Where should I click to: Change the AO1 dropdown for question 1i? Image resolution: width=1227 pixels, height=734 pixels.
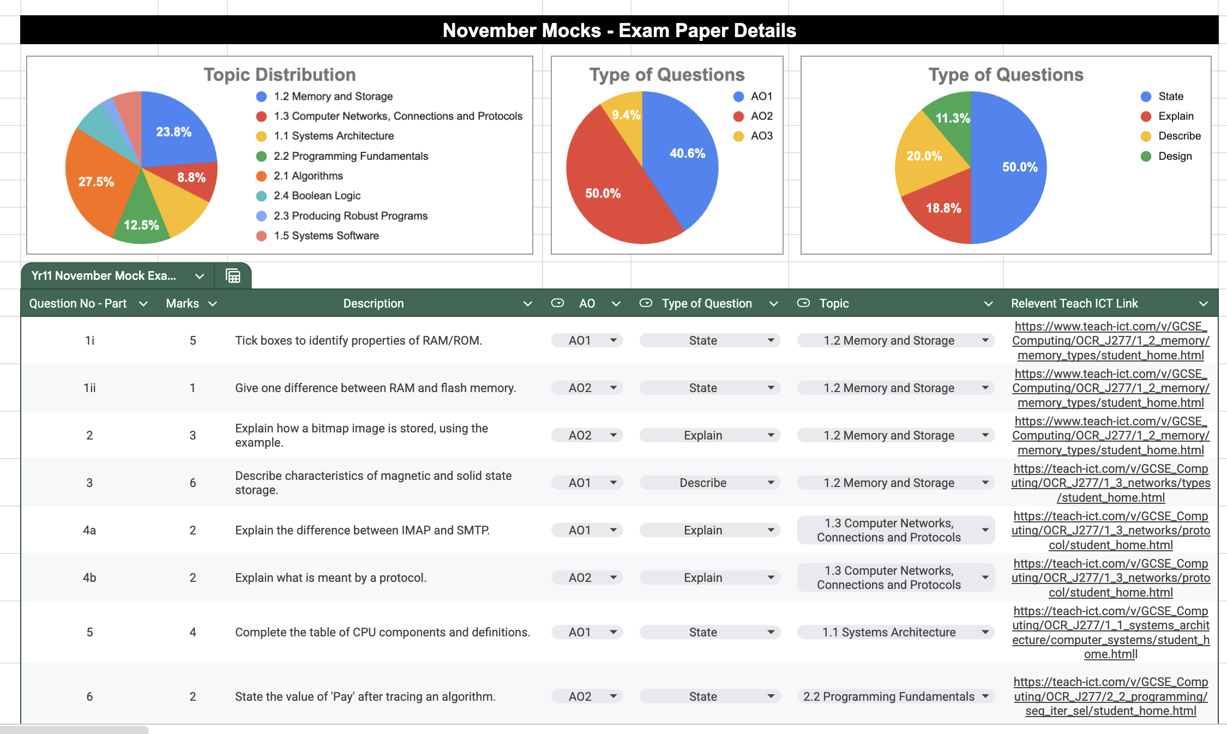click(587, 340)
